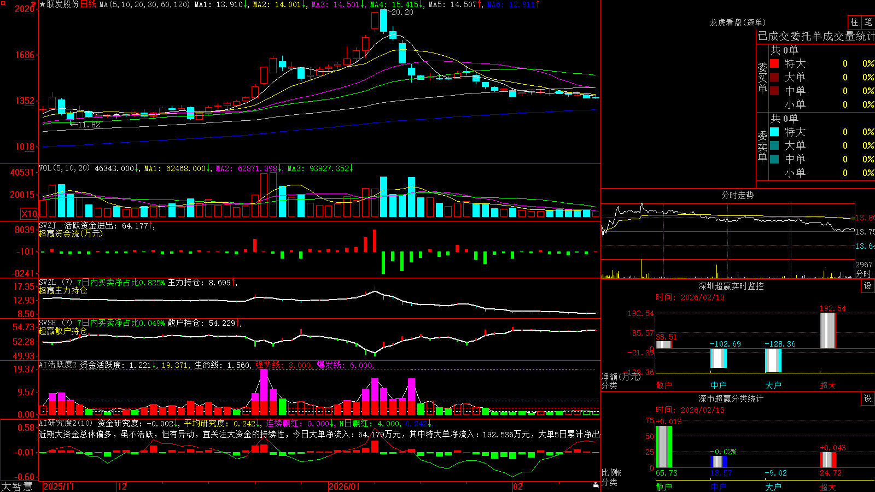Click the 已成交委托单成交量统计 header
The image size is (875, 492).
tap(816, 36)
